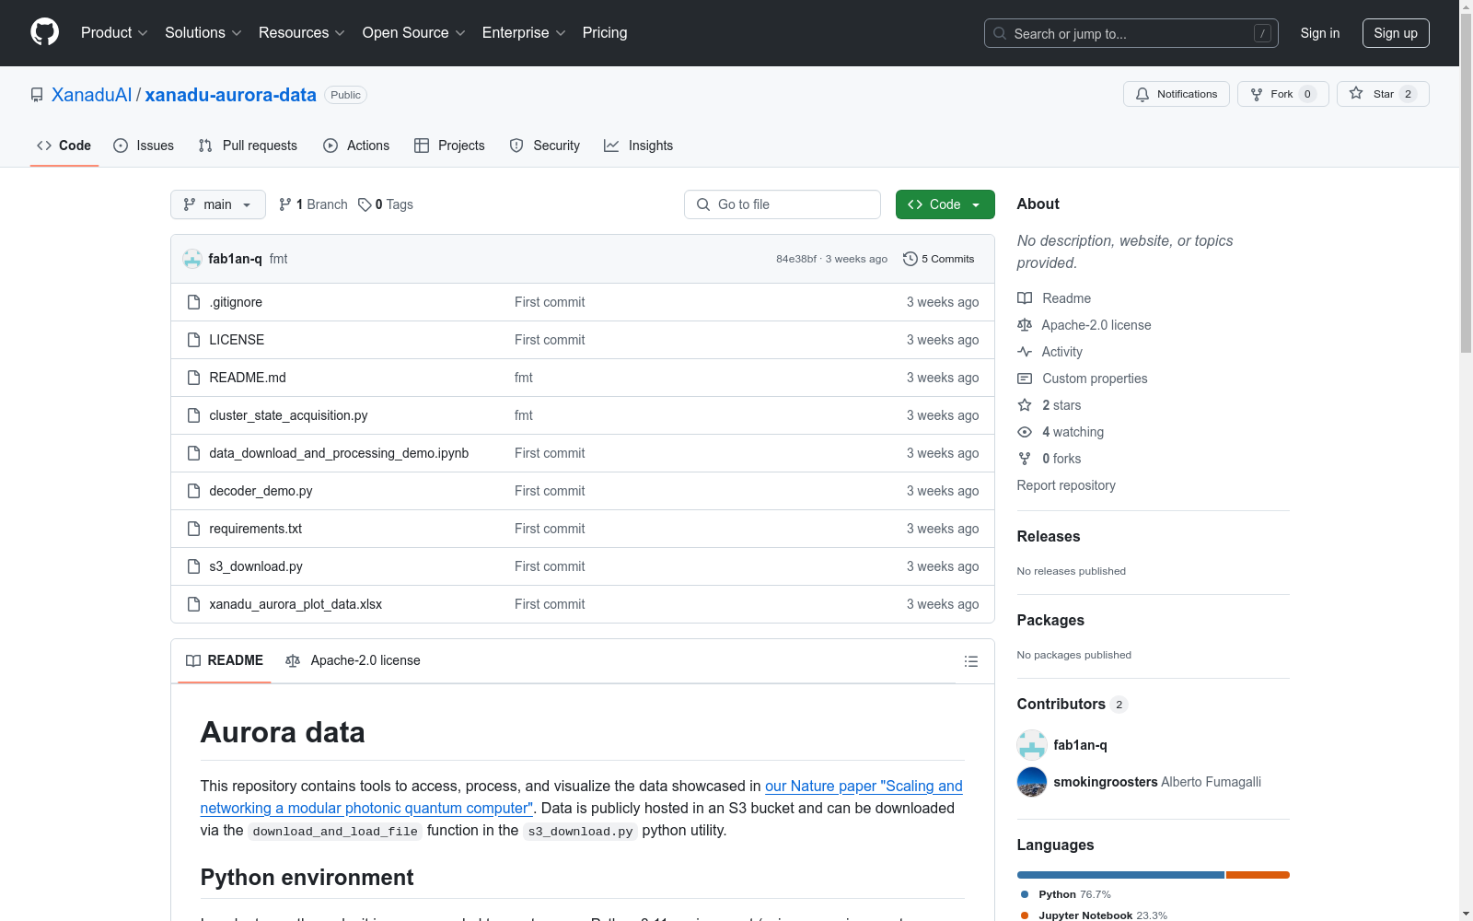This screenshot has height=921, width=1473.
Task: Click the Contributors heading
Action: [1061, 704]
